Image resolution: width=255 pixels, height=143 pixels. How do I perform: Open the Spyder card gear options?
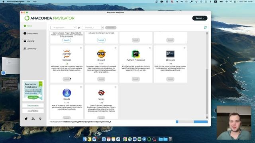click(x=116, y=87)
